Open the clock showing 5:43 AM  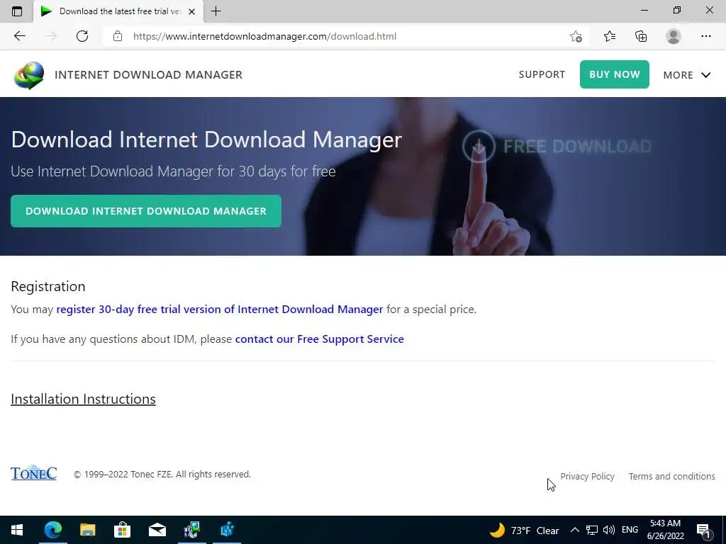665,530
